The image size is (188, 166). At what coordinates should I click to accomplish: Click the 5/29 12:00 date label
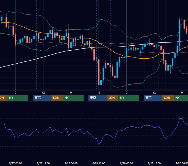[x=154, y=163]
